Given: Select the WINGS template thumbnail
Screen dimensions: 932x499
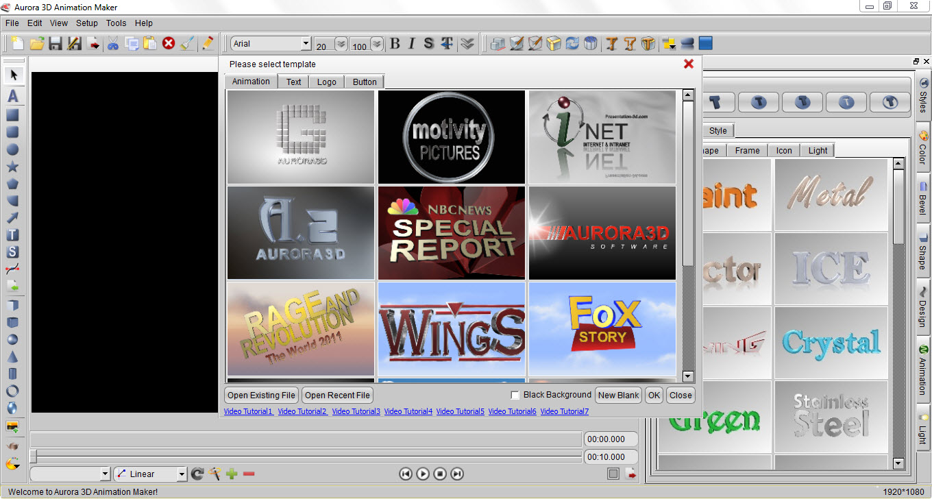Looking at the screenshot, I should 451,330.
